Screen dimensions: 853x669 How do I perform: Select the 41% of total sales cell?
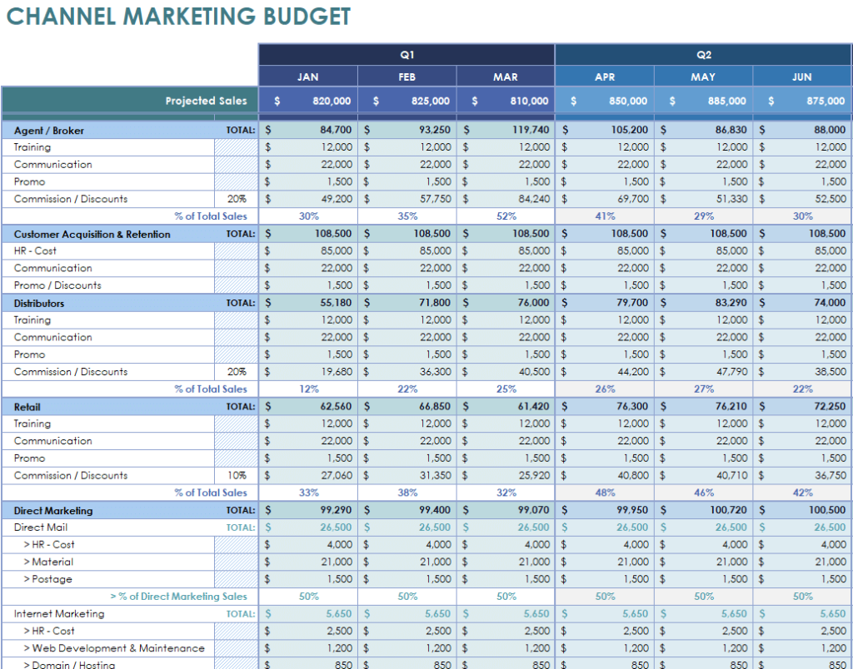(605, 216)
